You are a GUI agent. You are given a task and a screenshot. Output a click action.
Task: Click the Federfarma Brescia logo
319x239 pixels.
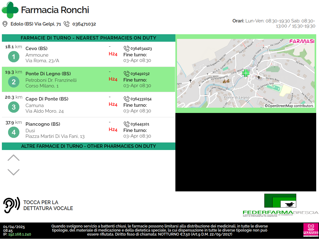pos(280,205)
